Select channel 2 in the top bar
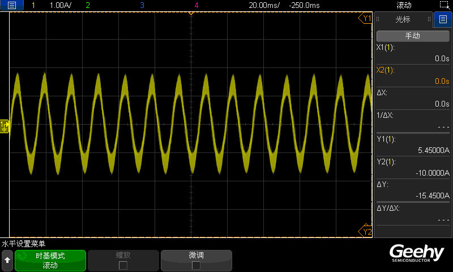Viewport: 453px width, 272px height. coord(87,5)
